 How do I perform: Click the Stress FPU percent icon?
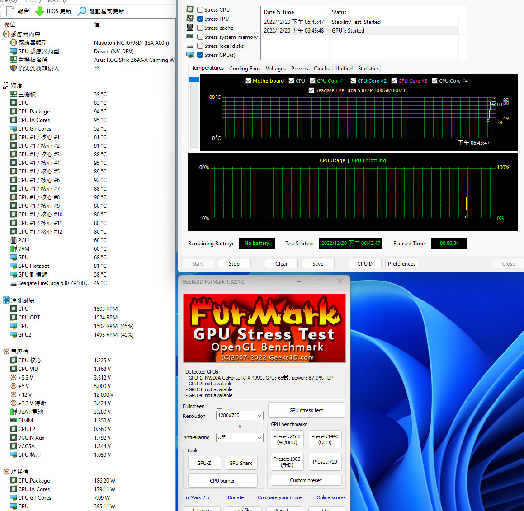pyautogui.click(x=190, y=19)
